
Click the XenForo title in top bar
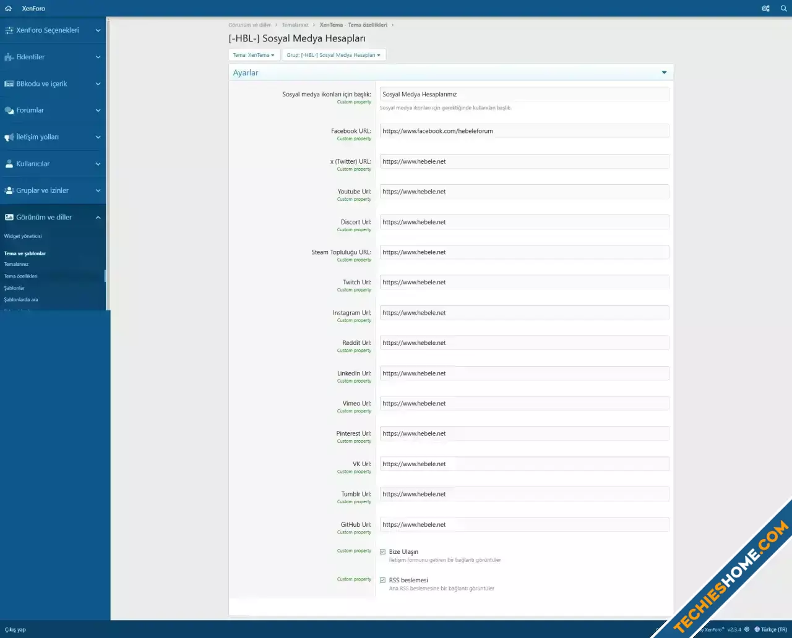click(33, 9)
